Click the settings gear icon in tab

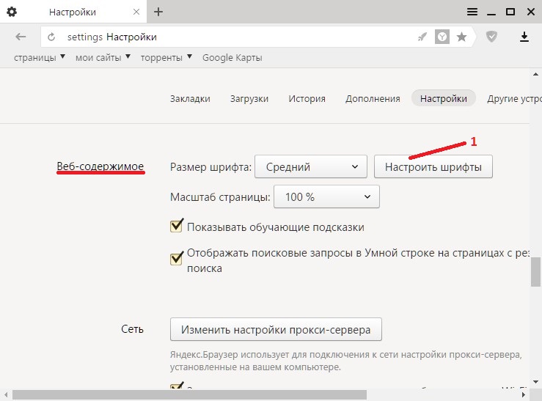point(12,12)
